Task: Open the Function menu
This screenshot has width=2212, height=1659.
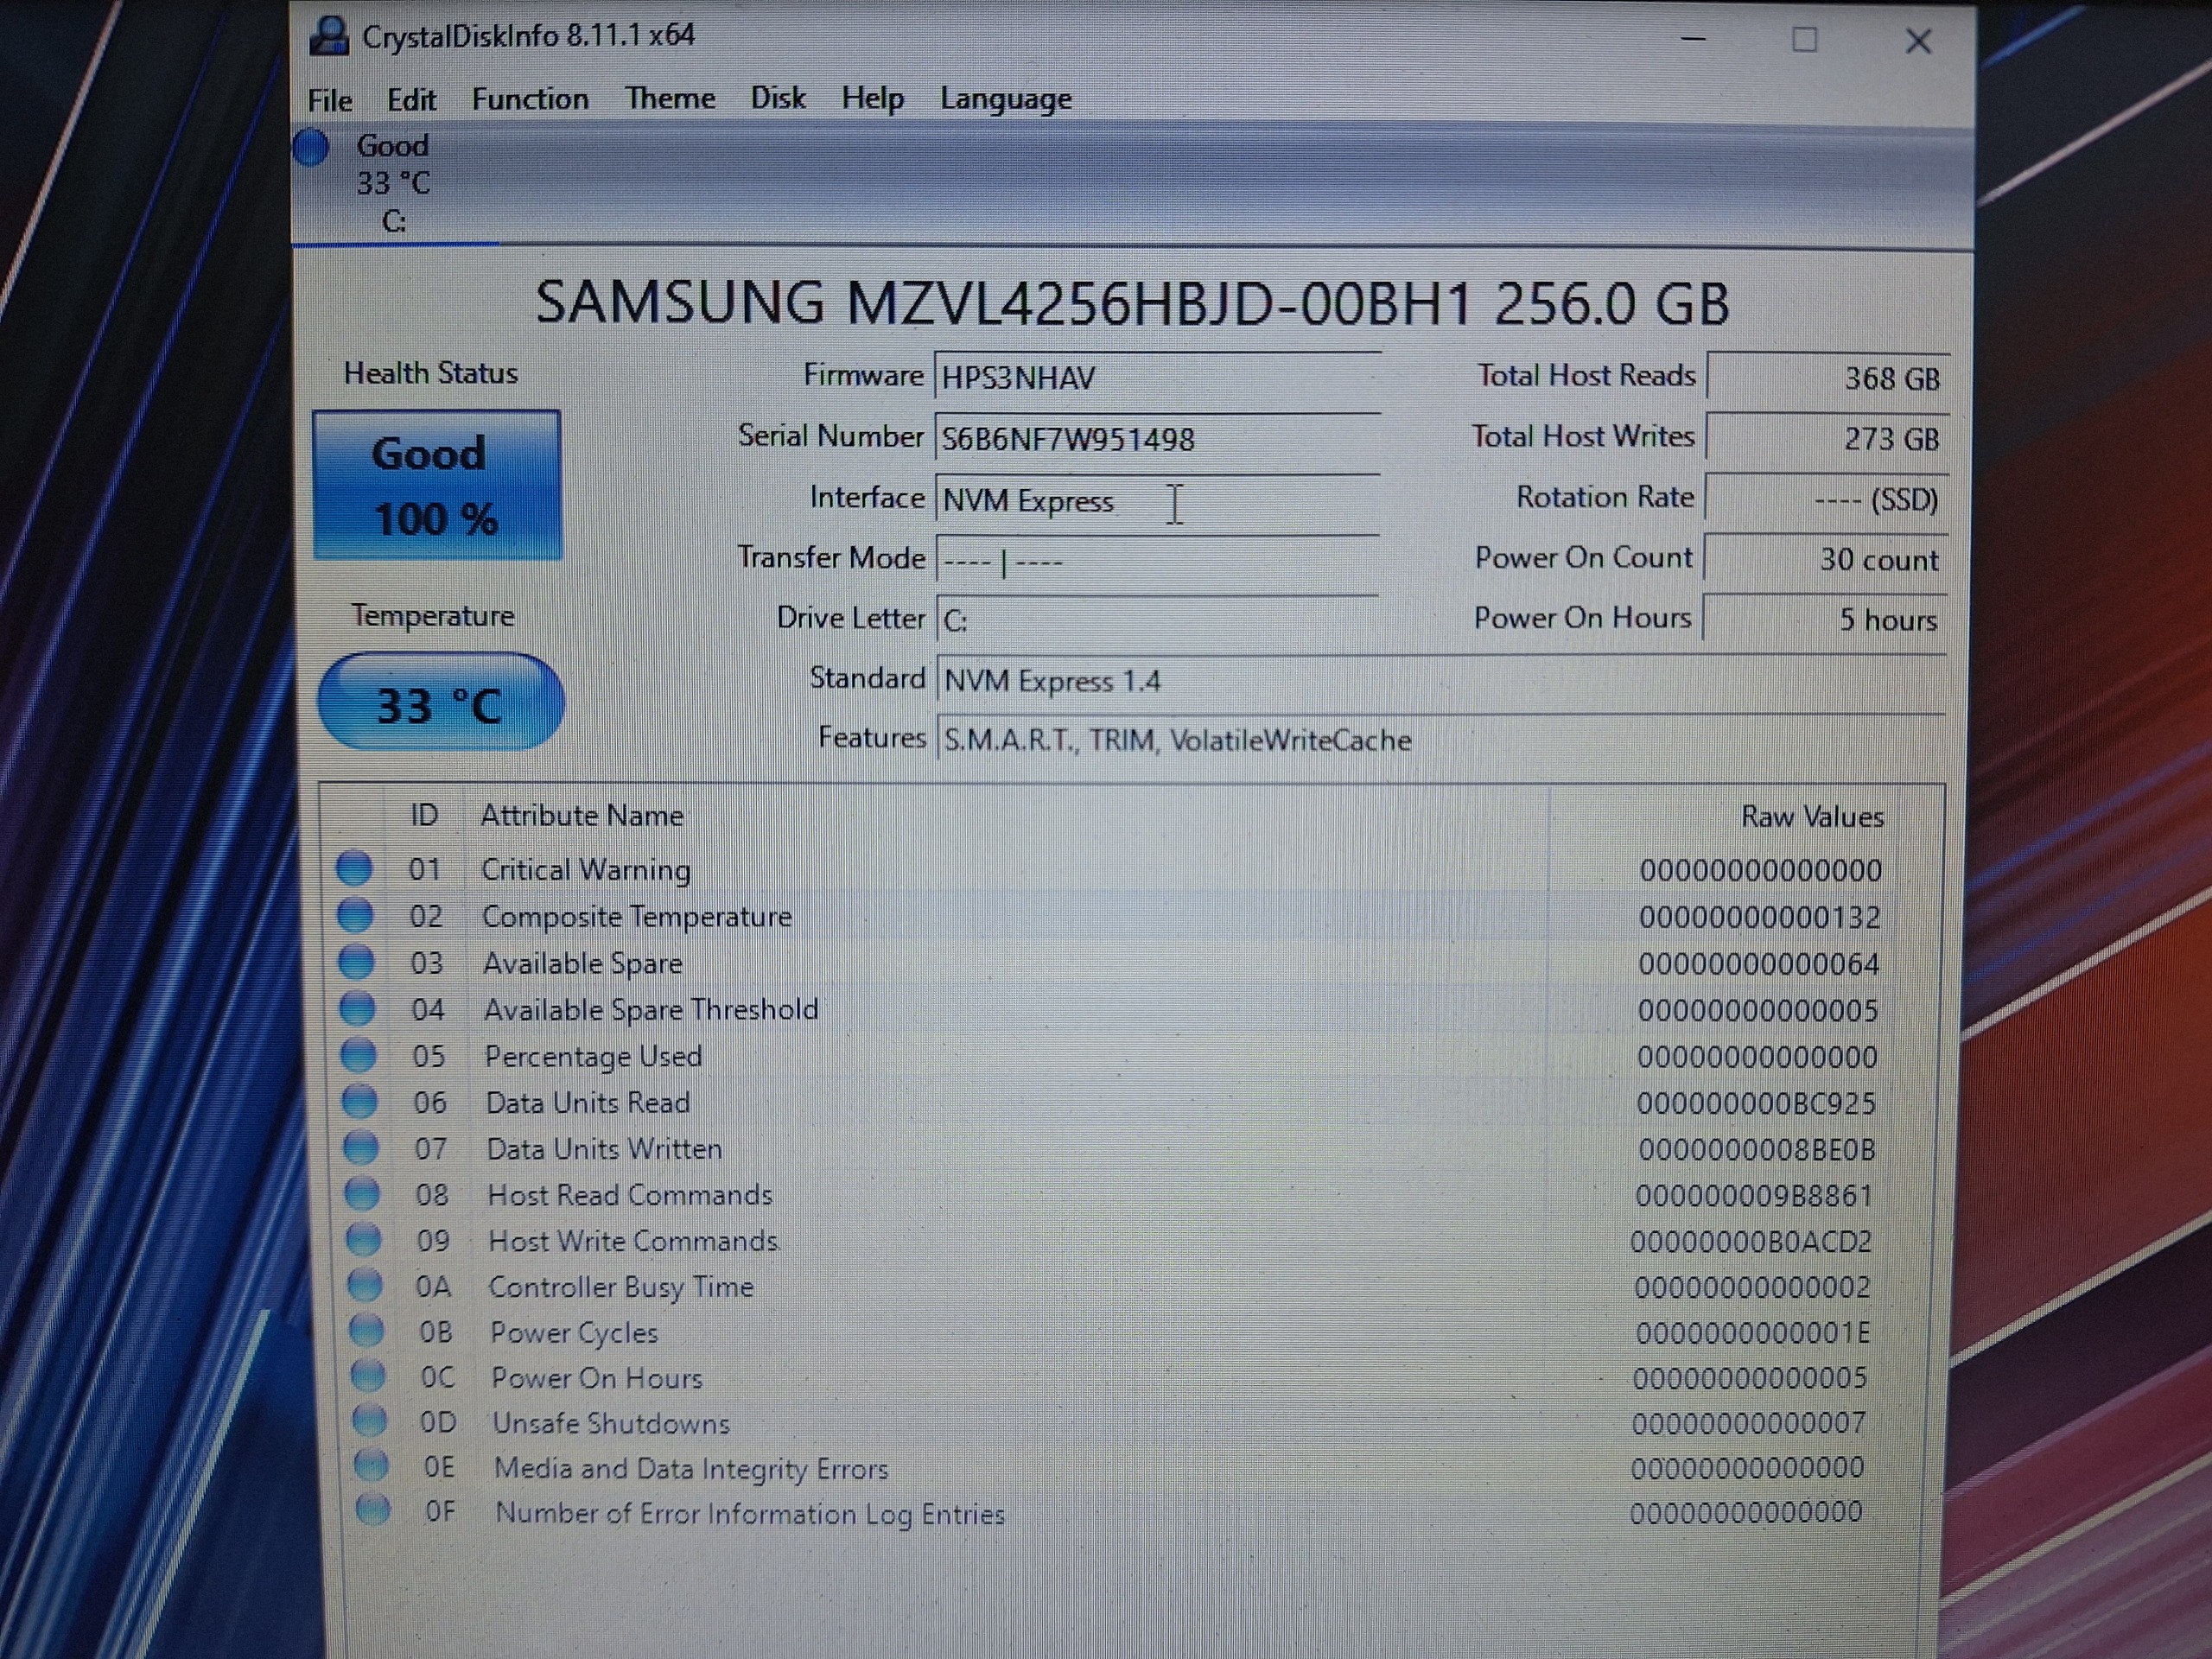Action: (x=530, y=99)
